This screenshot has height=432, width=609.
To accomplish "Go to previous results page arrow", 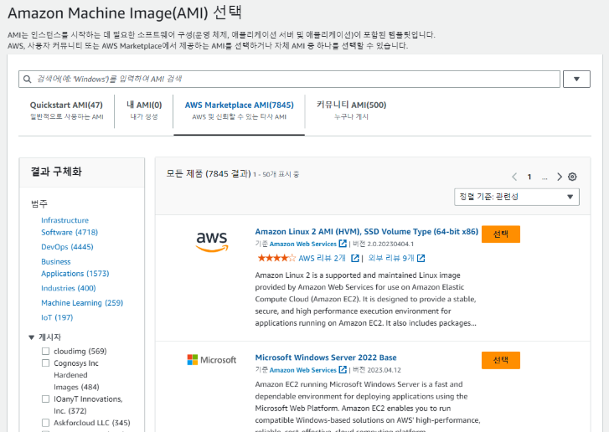I will click(x=514, y=177).
